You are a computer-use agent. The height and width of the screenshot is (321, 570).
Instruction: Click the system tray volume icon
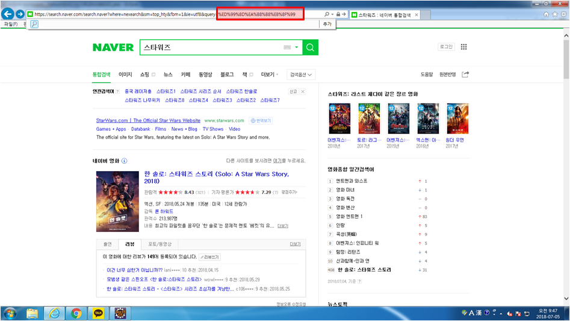pyautogui.click(x=510, y=314)
